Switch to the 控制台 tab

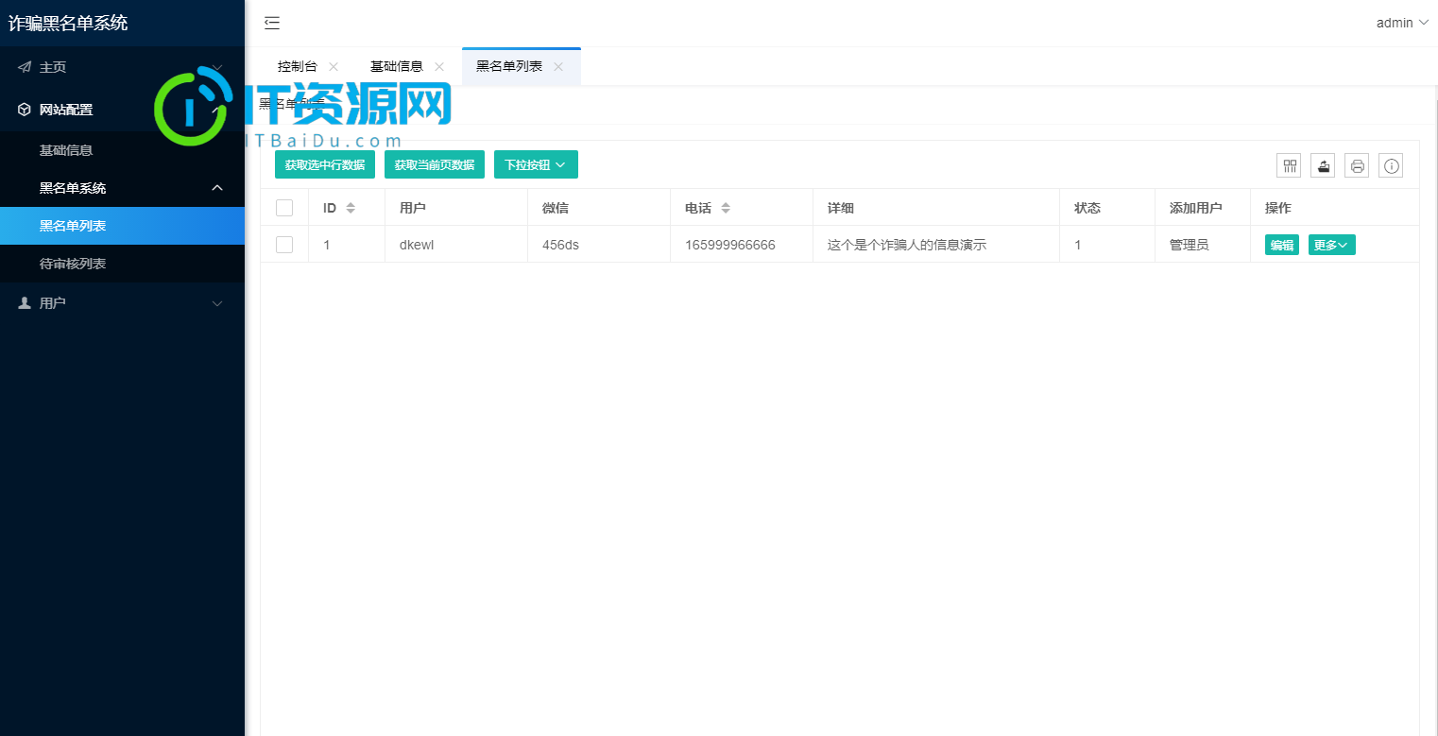(298, 66)
